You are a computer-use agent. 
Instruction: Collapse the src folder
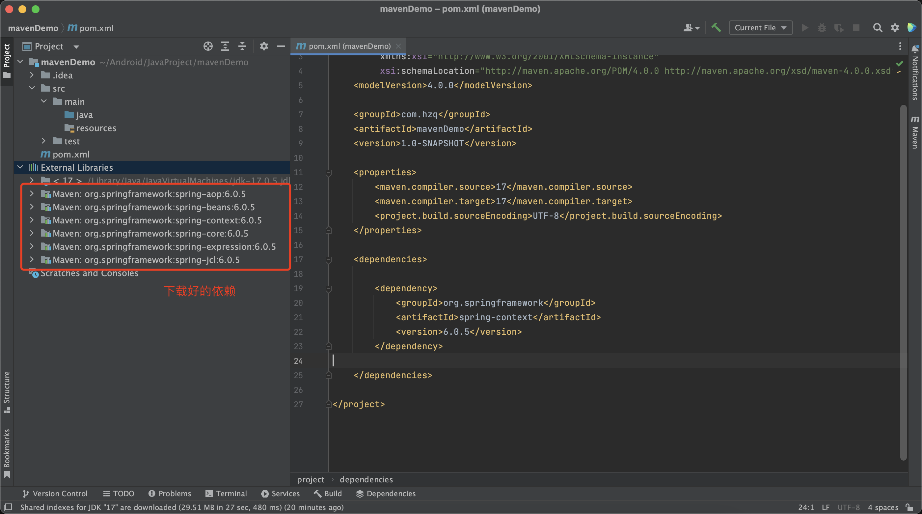[x=32, y=88]
